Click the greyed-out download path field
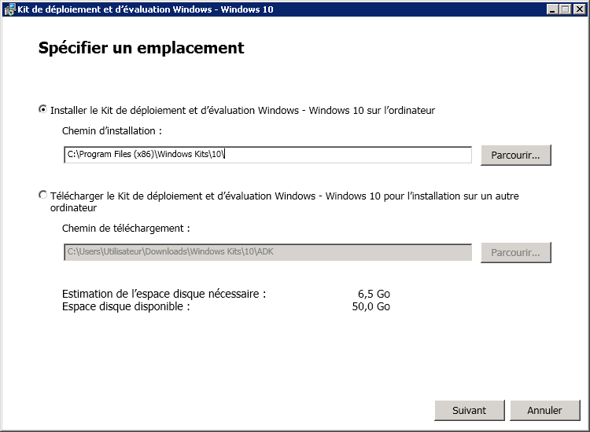 pos(267,252)
